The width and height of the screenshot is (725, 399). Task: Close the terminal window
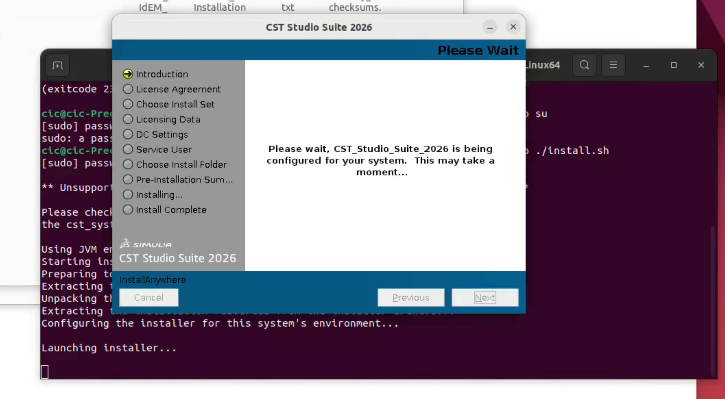701,65
